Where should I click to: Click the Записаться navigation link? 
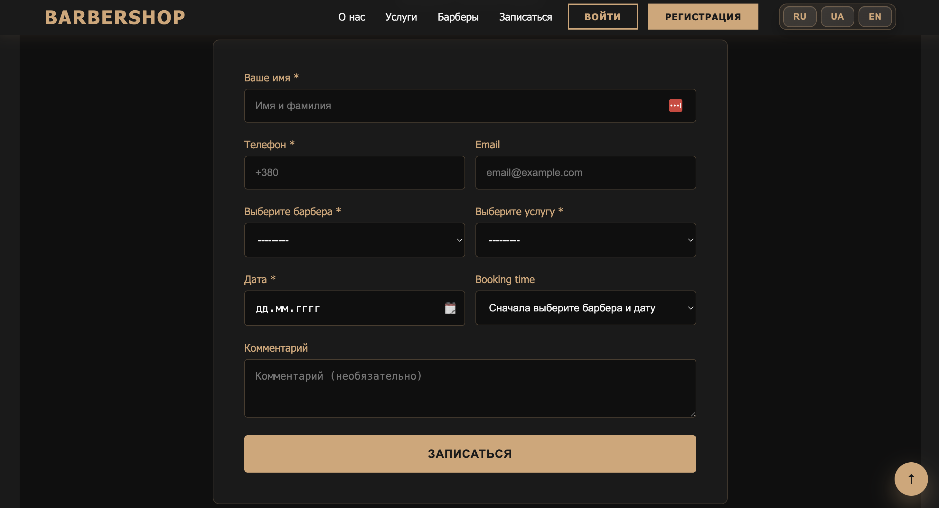point(525,17)
